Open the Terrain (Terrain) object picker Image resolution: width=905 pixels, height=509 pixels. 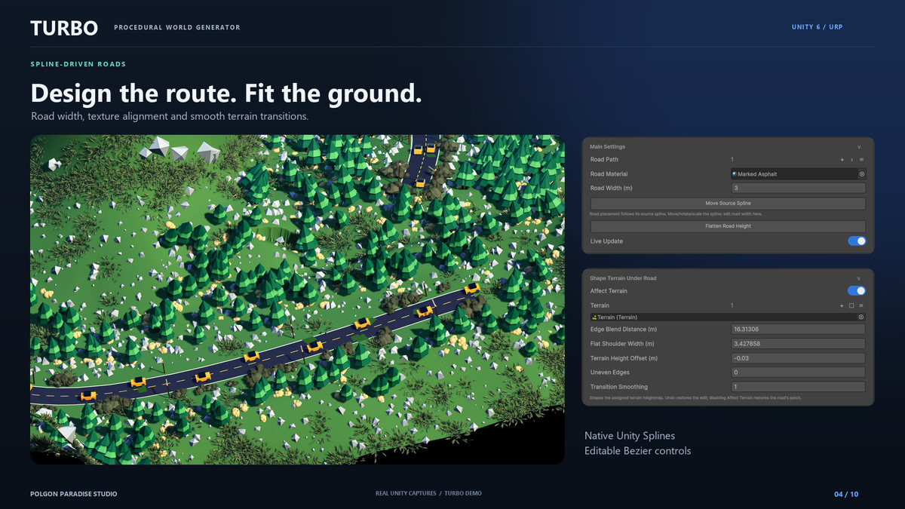coord(861,317)
